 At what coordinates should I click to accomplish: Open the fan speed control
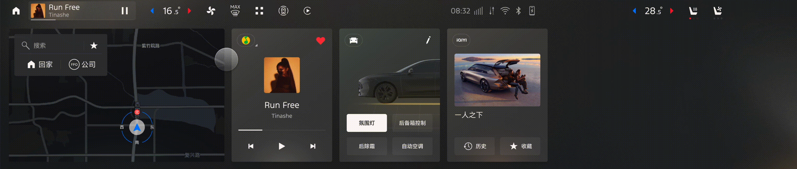(x=211, y=11)
